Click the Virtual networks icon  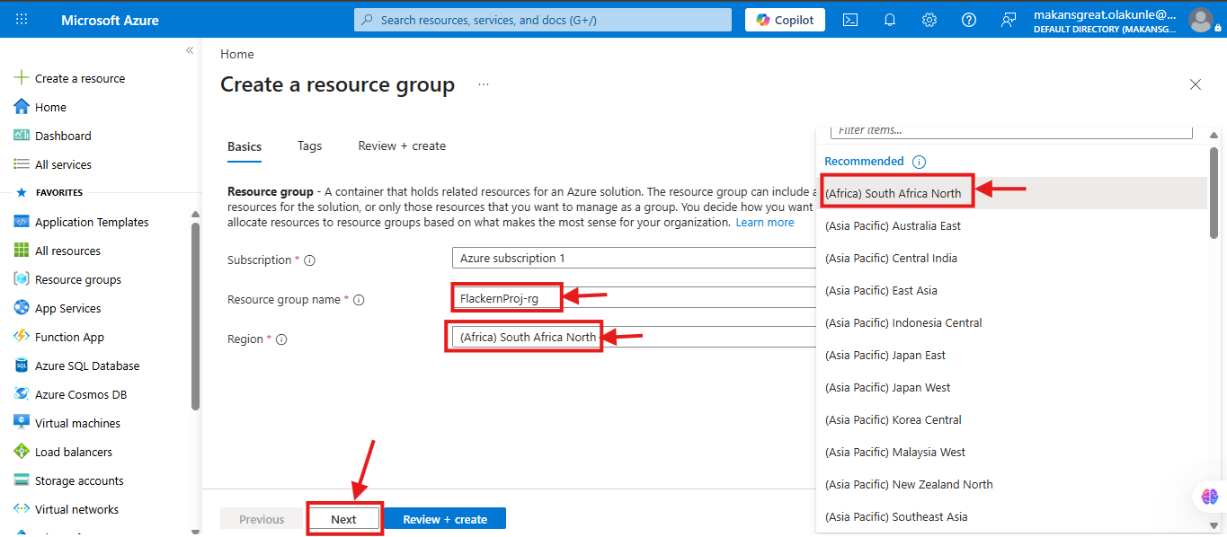[22, 509]
